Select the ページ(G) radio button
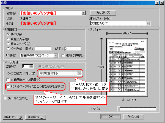165x123 pixels. 8,49
